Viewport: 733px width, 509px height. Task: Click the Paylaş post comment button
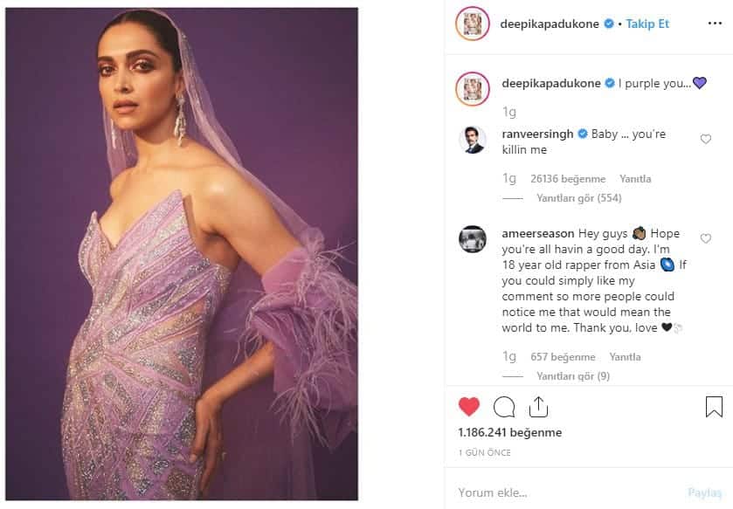pyautogui.click(x=704, y=492)
